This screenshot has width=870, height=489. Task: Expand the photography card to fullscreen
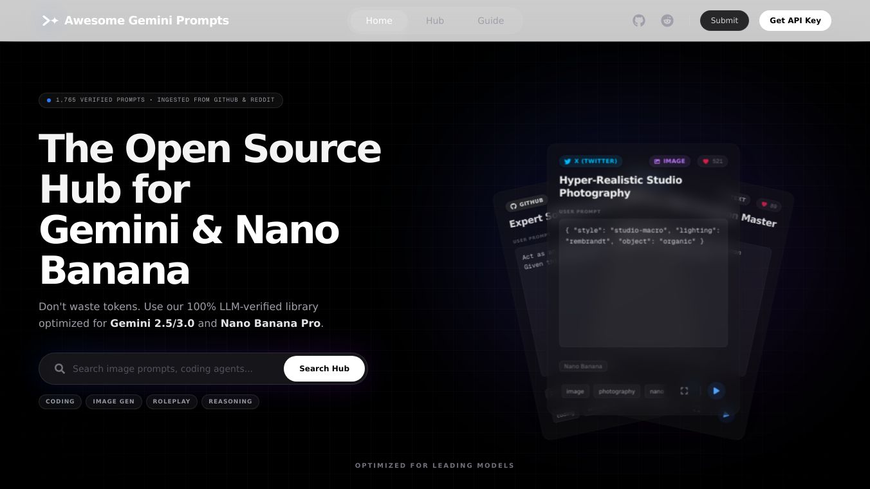[684, 391]
